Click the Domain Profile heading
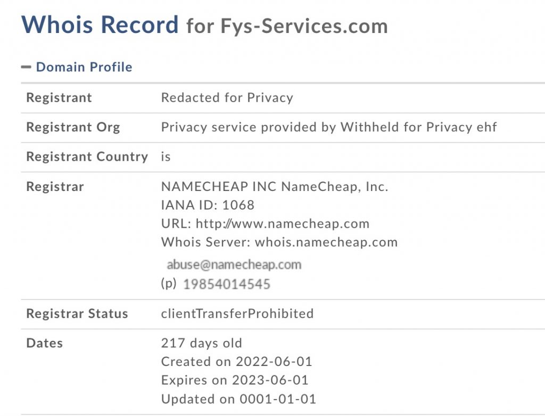545x416 pixels. [x=84, y=67]
